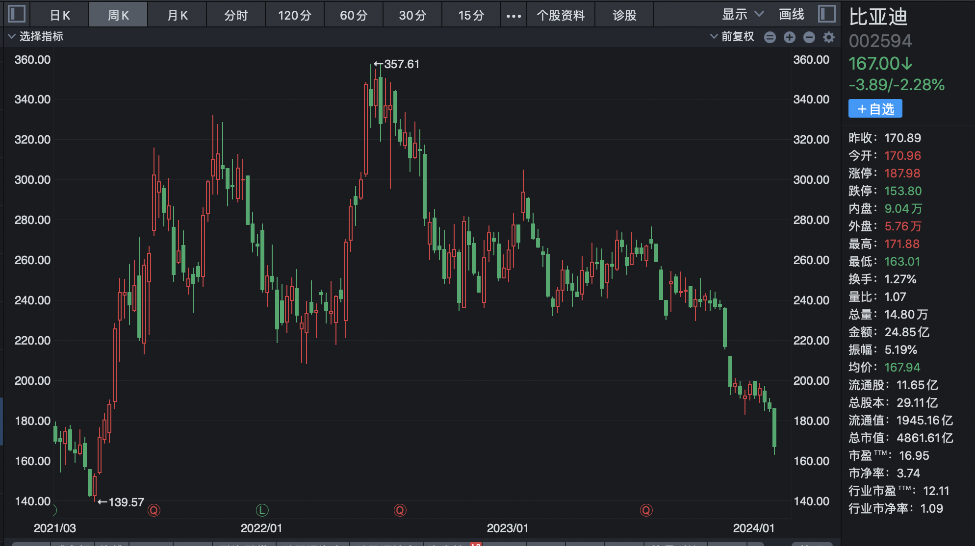Toggle the left sidebar panel icon
The image size is (975, 546).
[x=17, y=14]
